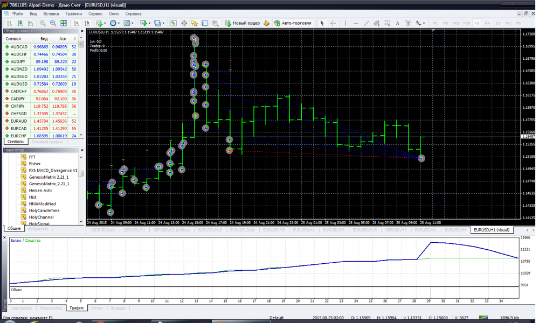Select the text label 'A' tool

tap(398, 23)
